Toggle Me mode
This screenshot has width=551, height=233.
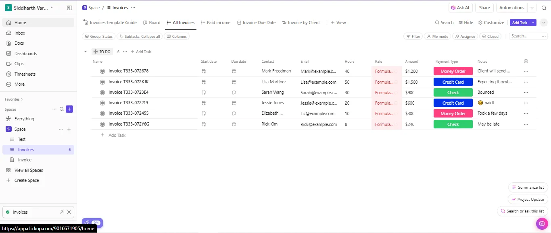click(x=437, y=36)
